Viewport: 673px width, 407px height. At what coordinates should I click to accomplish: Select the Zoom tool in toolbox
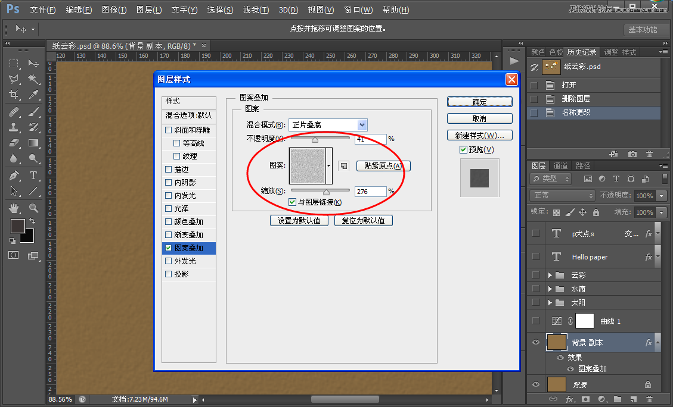click(33, 208)
